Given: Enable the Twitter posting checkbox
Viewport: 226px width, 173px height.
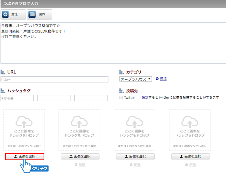Looking at the screenshot, I should click(x=121, y=98).
